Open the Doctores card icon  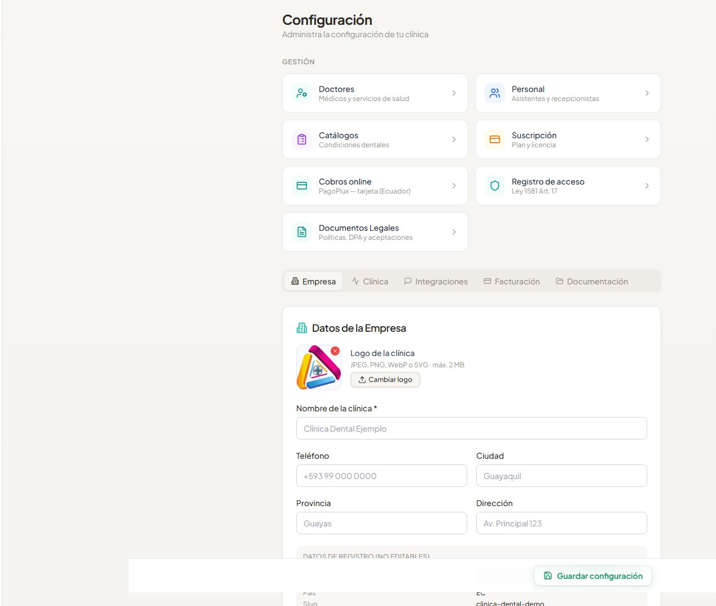coord(302,93)
